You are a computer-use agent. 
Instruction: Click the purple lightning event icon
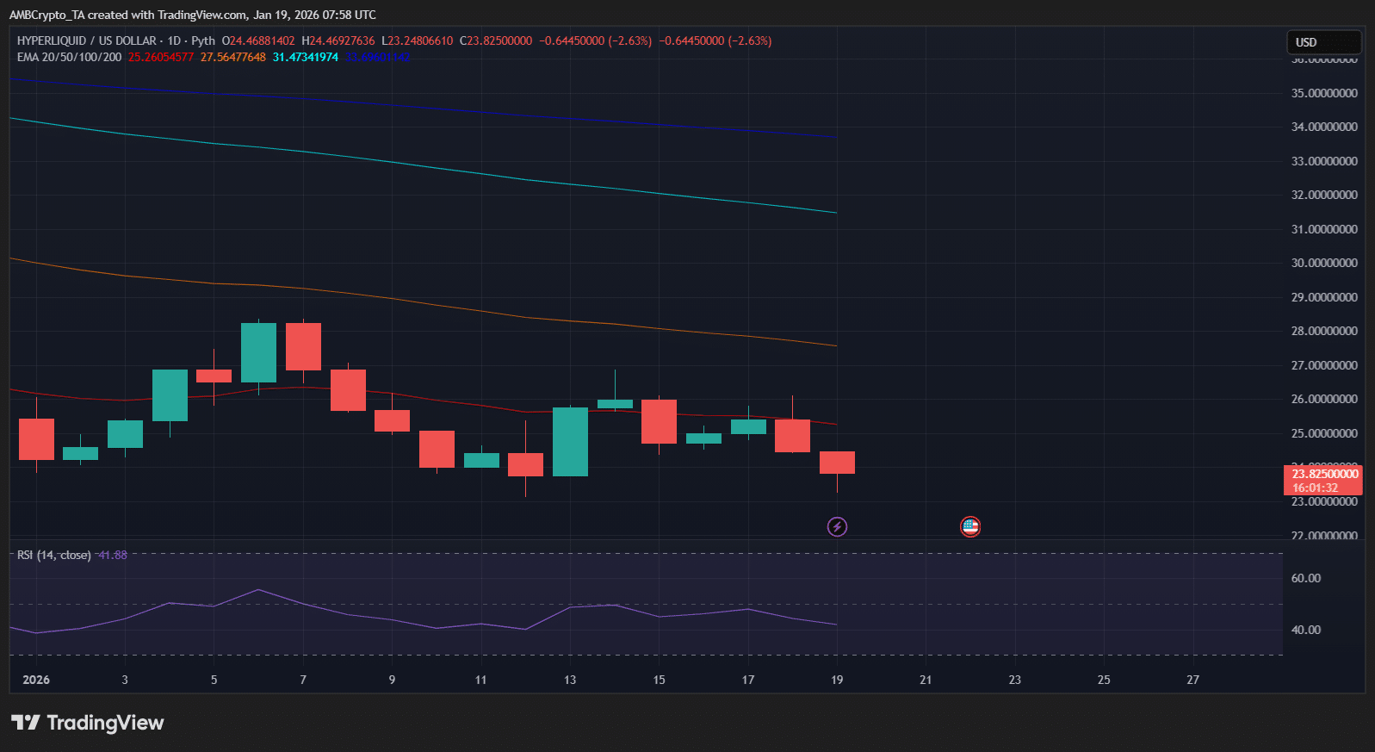click(837, 526)
